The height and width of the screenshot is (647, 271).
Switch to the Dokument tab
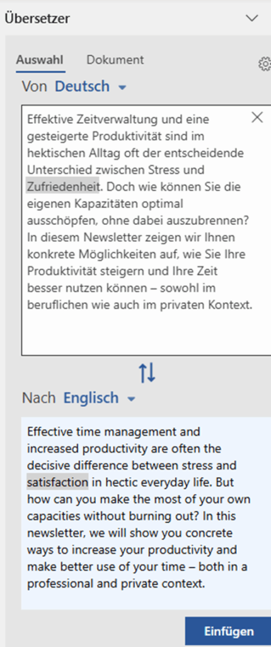[115, 60]
